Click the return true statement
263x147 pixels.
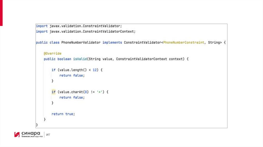click(63, 114)
